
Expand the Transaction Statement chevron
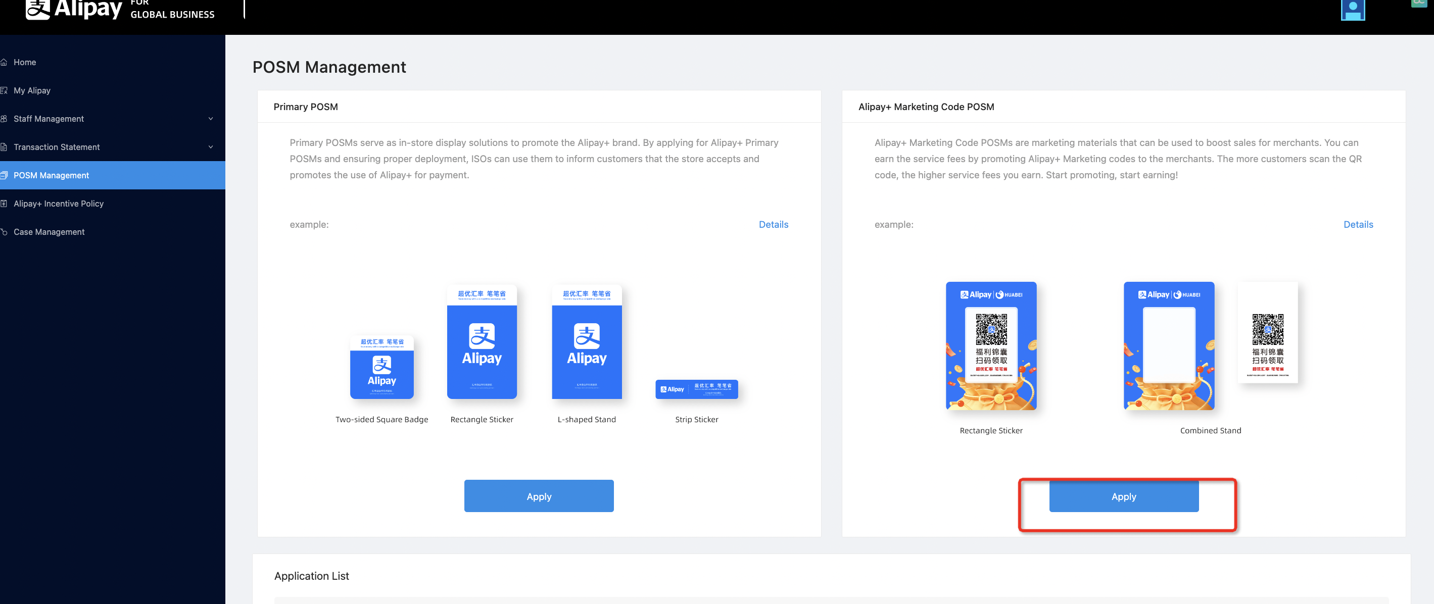point(211,147)
